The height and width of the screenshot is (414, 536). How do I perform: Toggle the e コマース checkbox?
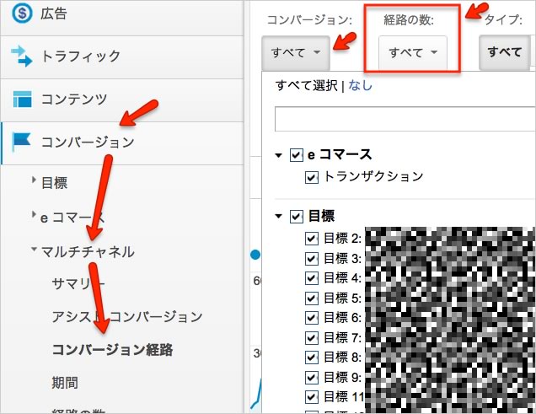296,155
